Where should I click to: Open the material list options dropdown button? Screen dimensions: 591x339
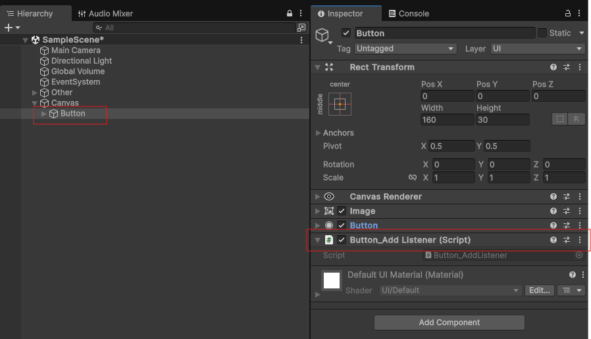(571, 290)
